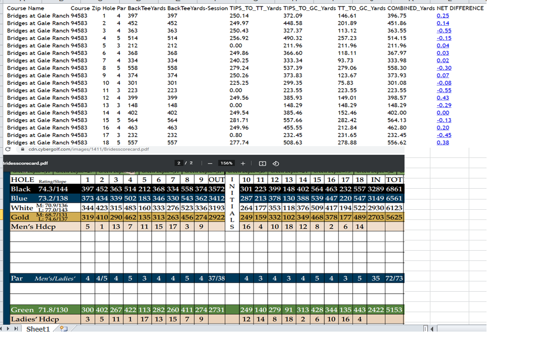
Task: Click the Blue 73.2/138 tee row label
Action: point(39,198)
